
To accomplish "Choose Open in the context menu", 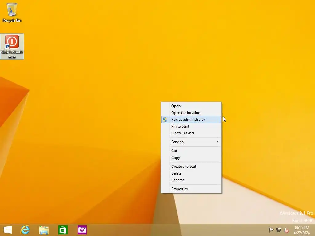I will click(191, 106).
